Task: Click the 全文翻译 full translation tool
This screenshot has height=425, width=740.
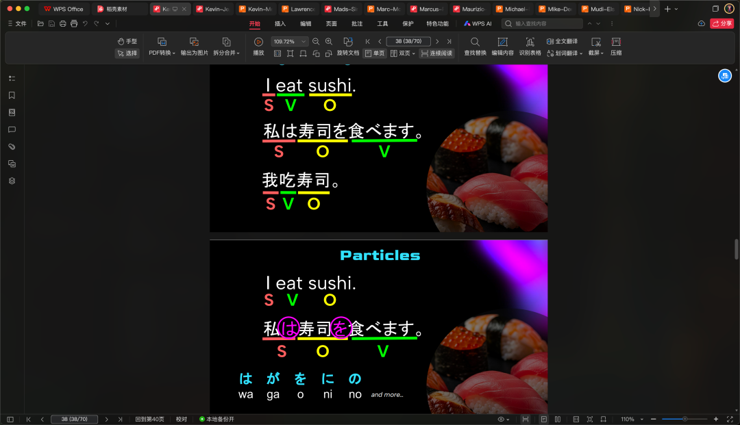Action: 562,42
